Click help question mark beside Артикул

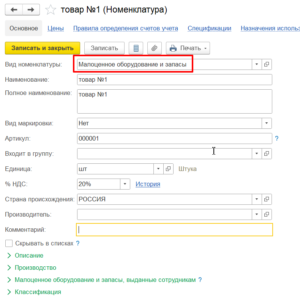pyautogui.click(x=277, y=139)
